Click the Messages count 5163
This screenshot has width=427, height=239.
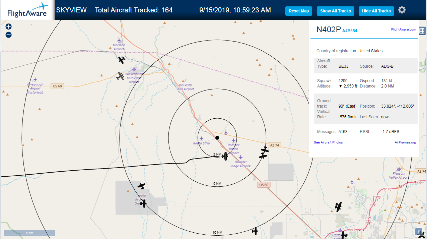point(343,132)
